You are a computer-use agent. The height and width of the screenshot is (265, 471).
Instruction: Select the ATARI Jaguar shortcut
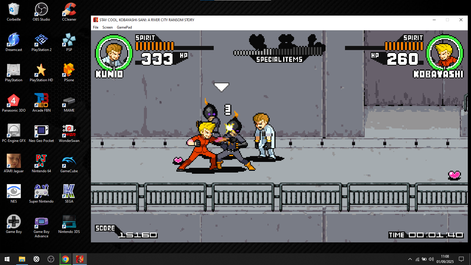[14, 164]
